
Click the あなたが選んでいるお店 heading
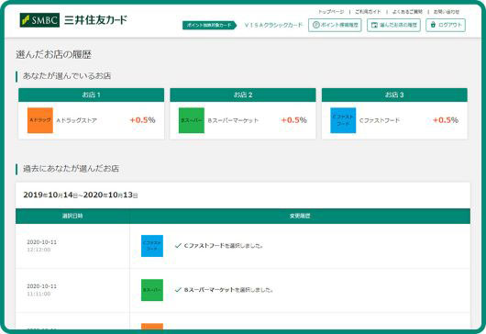pyautogui.click(x=67, y=76)
